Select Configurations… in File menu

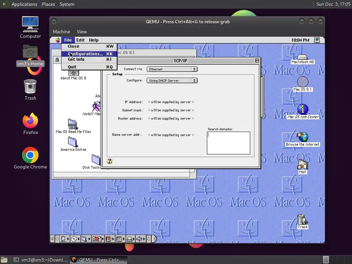pos(89,54)
